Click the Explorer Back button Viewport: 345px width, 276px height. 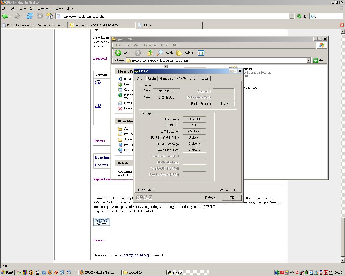122,53
